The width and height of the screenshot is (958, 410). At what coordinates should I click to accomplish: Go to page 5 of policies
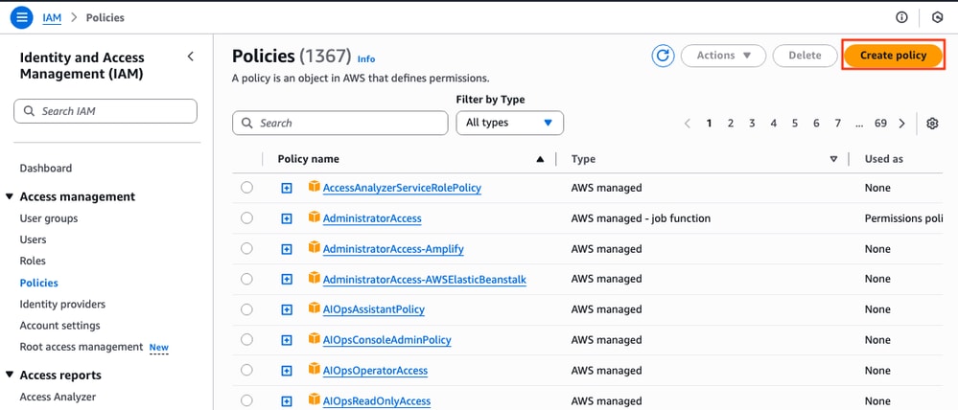pyautogui.click(x=795, y=124)
